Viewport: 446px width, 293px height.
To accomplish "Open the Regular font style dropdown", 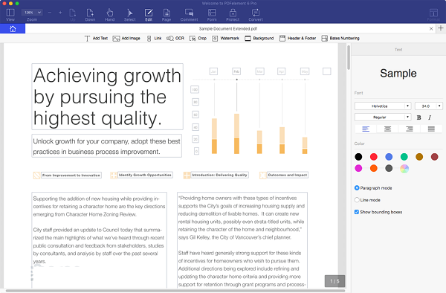I will click(383, 117).
